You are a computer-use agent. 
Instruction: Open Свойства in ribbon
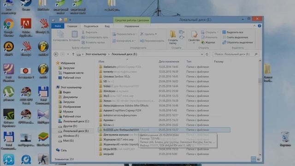pos(194,37)
